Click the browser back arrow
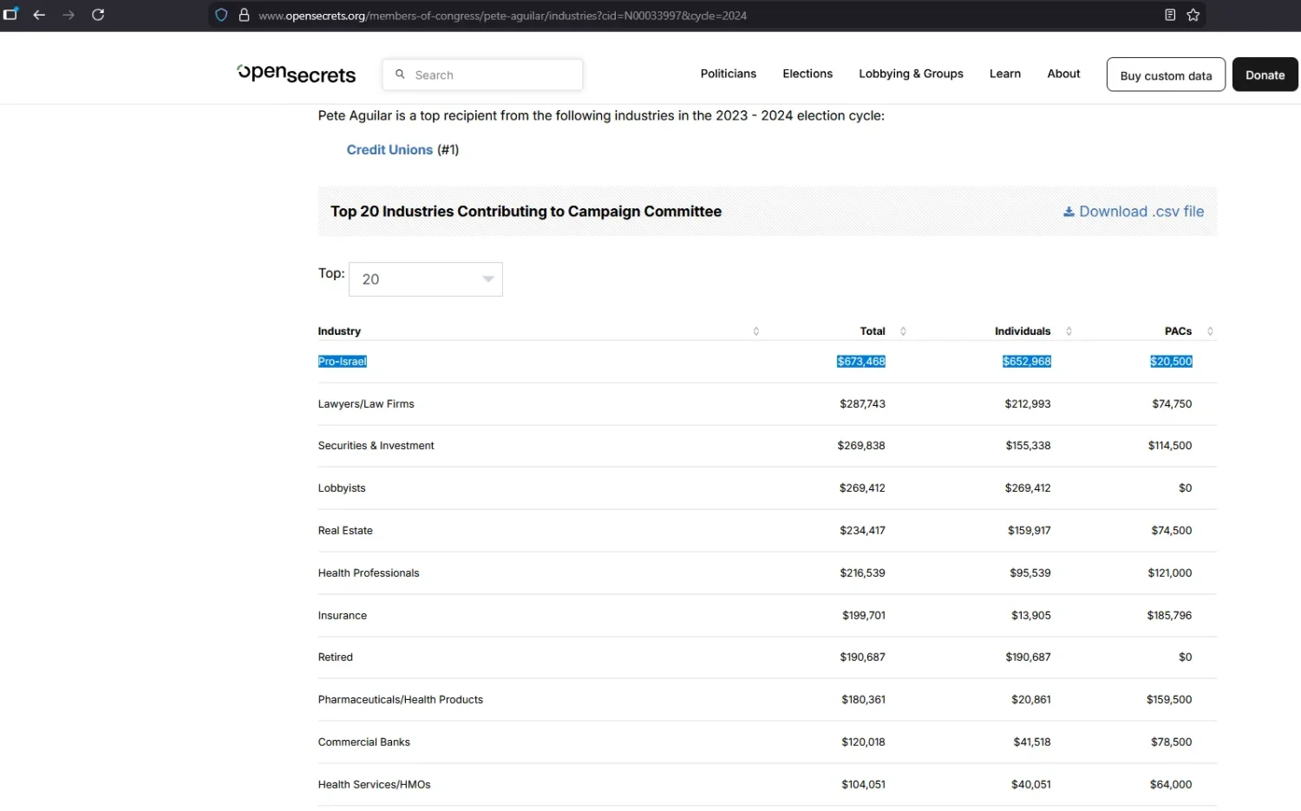 pyautogui.click(x=39, y=15)
